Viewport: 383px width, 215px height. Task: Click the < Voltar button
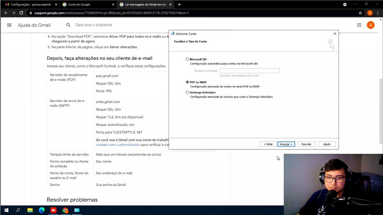click(x=268, y=144)
